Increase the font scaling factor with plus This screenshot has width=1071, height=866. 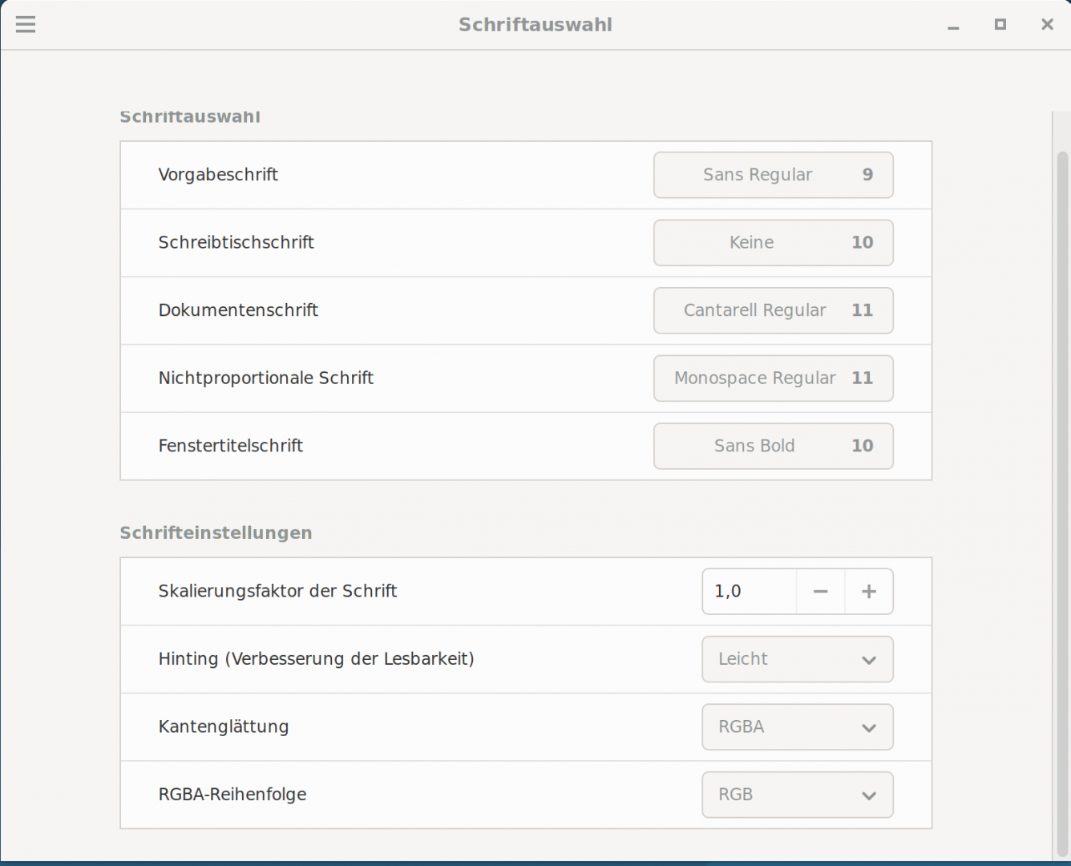[868, 592]
